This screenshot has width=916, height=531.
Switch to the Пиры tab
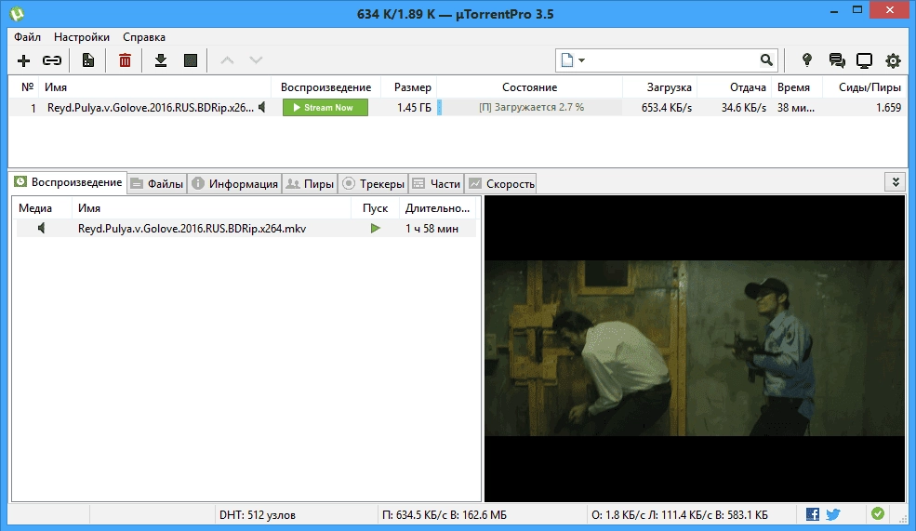pos(311,184)
